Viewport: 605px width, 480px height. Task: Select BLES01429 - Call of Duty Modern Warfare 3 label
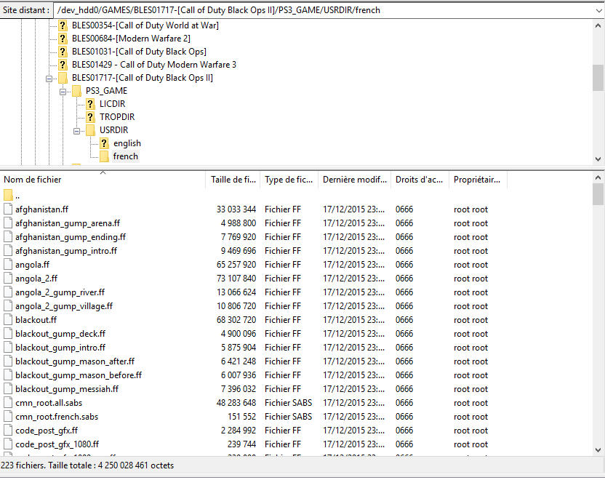point(154,65)
